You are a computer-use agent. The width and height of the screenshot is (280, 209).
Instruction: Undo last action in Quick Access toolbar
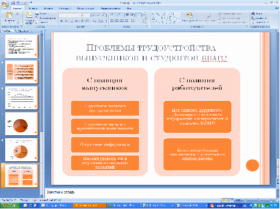point(18,3)
